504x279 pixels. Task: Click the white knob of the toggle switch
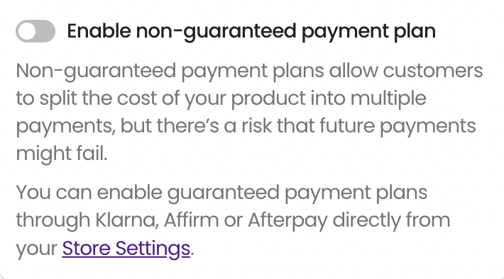[27, 31]
